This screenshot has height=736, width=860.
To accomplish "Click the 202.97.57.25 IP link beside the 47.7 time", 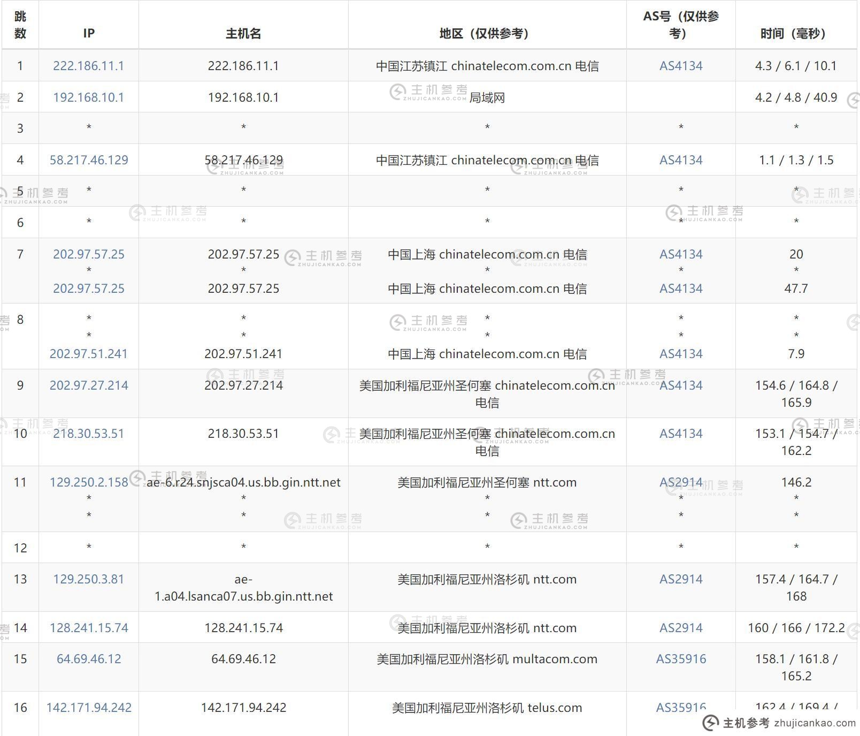I will [x=89, y=289].
